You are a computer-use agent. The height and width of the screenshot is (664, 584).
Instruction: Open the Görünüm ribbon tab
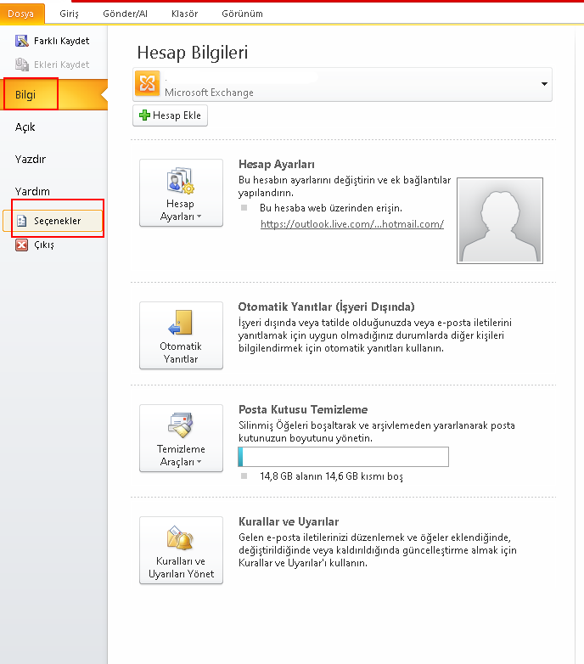[x=242, y=14]
